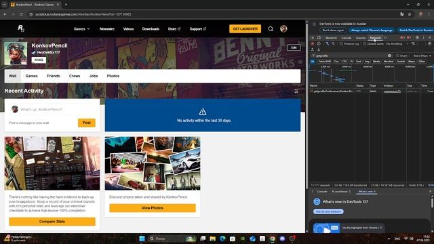The image size is (434, 244).
Task: Expand the Games dropdown in navigation
Action: [x=81, y=28]
